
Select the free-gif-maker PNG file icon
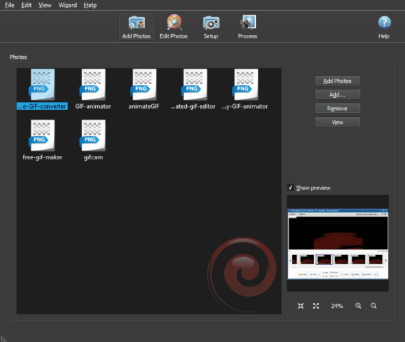coord(42,135)
